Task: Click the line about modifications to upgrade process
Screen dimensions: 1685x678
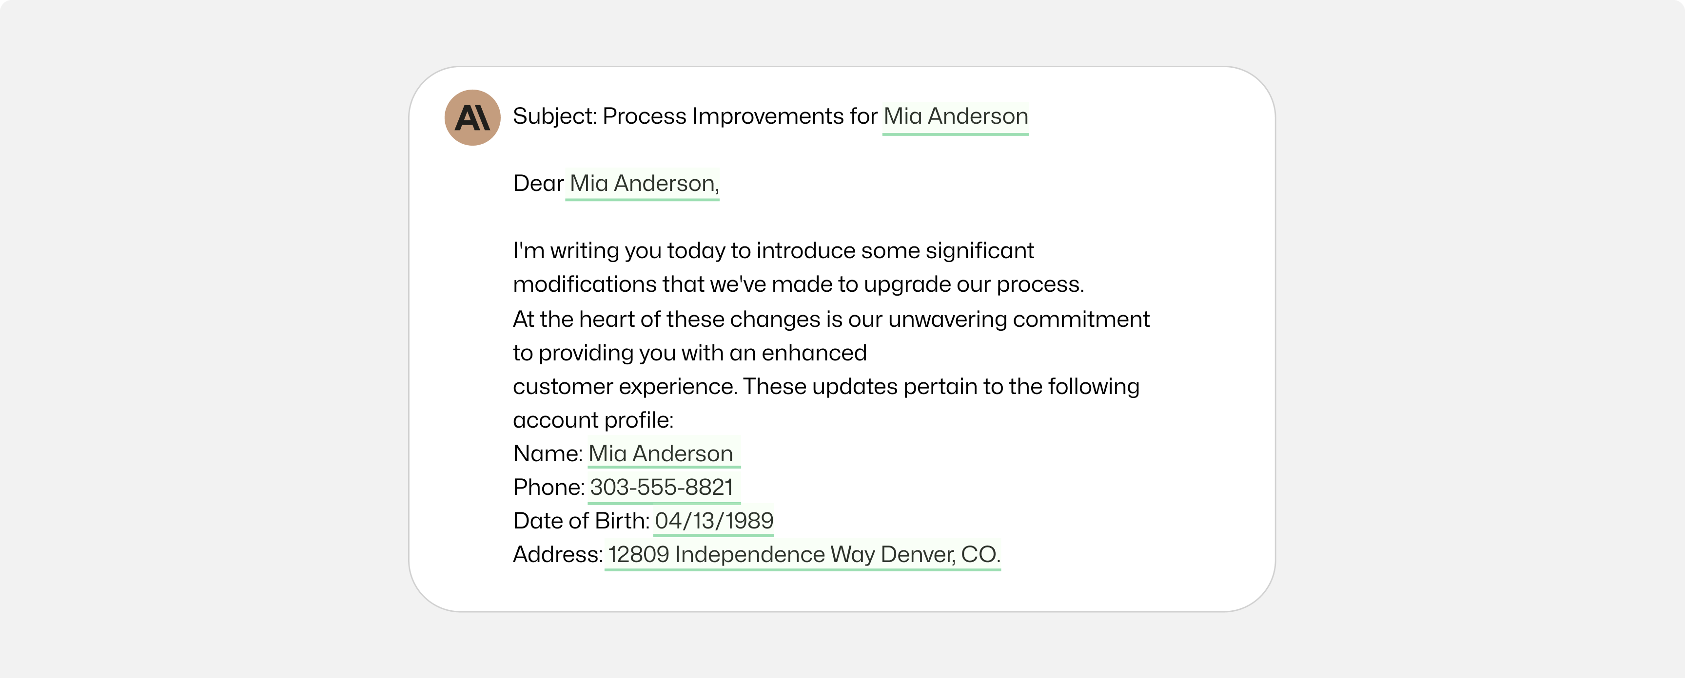Action: [799, 285]
